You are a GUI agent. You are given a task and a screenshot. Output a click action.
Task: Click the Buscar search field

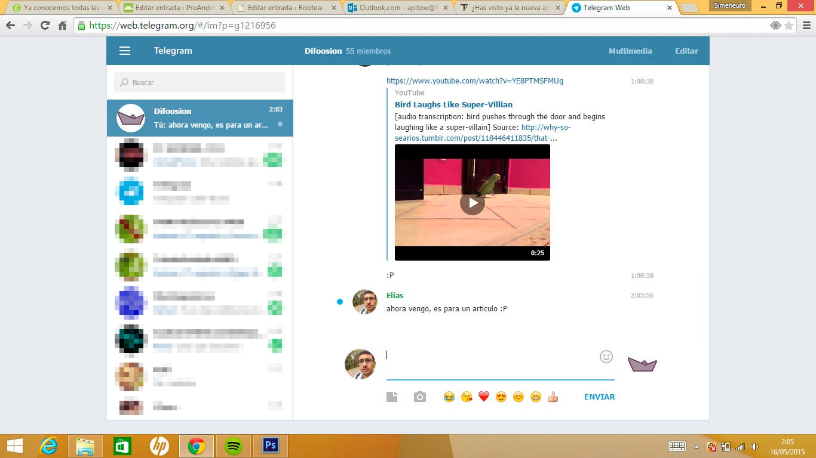click(200, 82)
